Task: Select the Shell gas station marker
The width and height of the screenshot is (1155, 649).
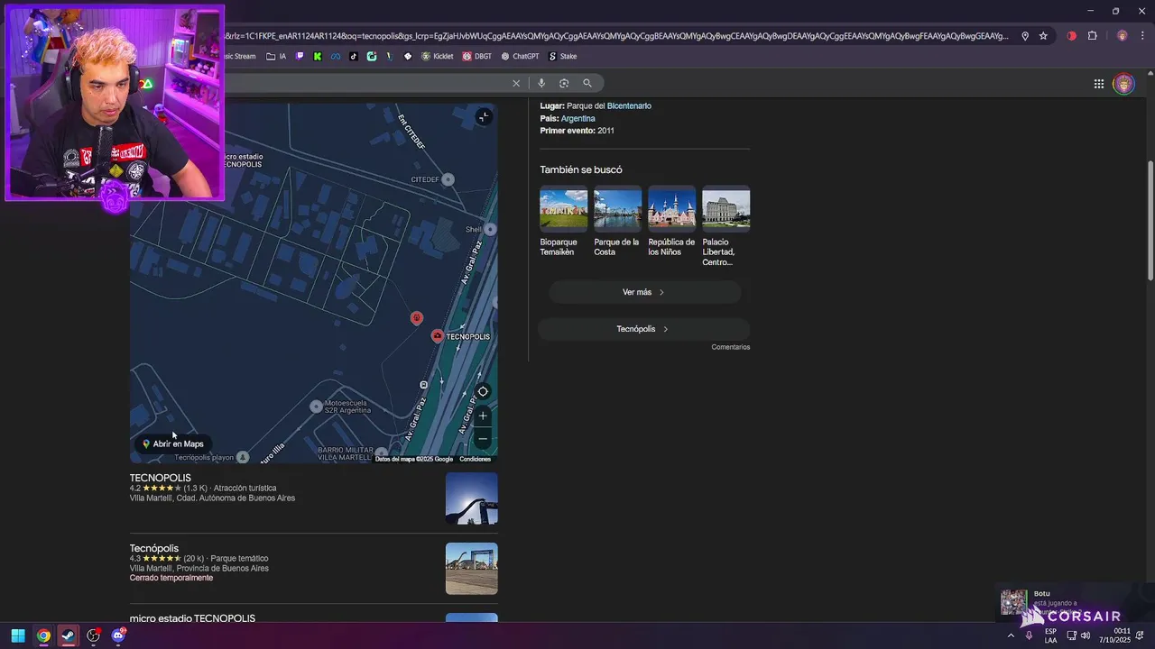Action: click(x=490, y=229)
